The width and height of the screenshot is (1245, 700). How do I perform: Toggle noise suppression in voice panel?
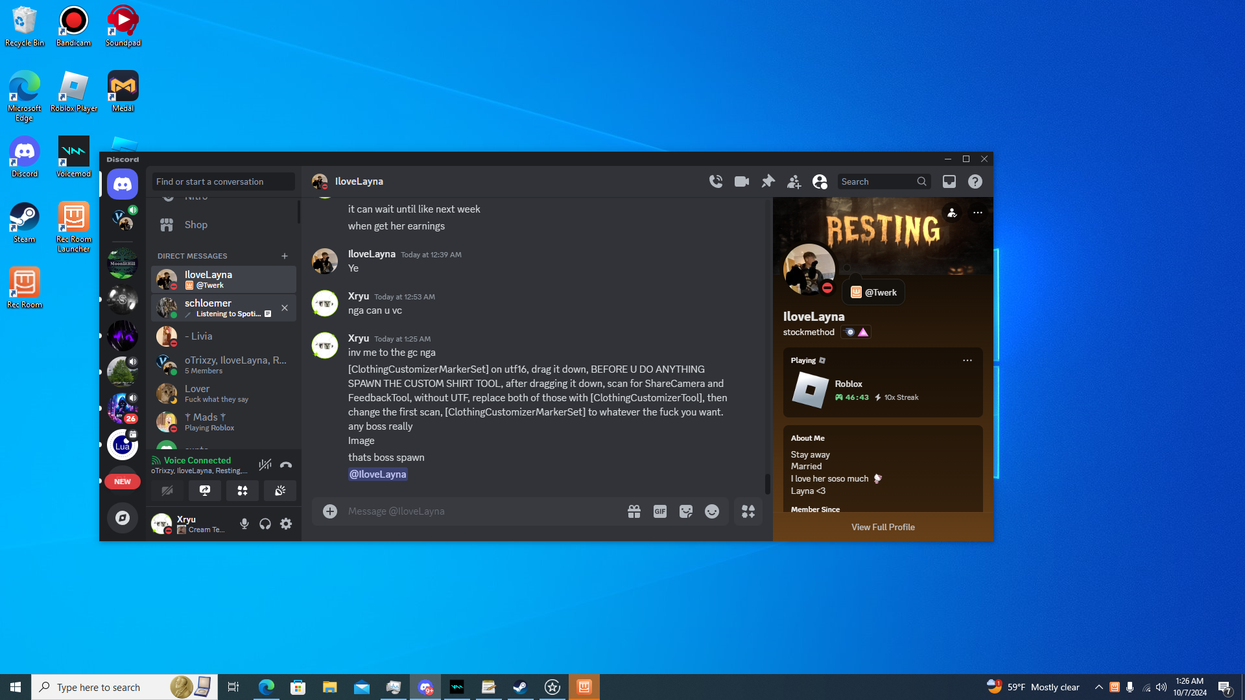click(265, 465)
